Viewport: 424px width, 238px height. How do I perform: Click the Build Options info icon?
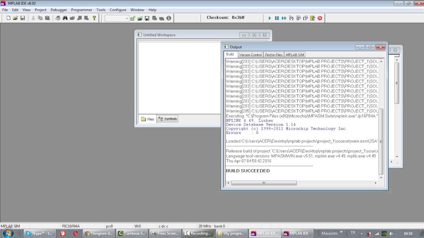tap(169, 18)
